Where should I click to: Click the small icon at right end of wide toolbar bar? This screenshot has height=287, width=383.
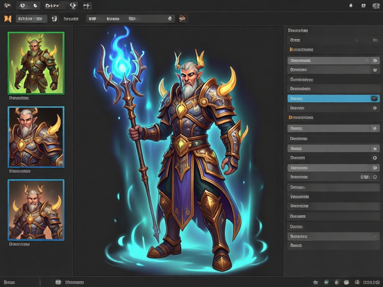[170, 19]
